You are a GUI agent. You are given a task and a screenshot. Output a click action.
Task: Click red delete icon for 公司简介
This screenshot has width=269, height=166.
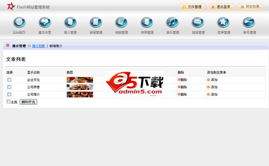pyautogui.click(x=179, y=94)
